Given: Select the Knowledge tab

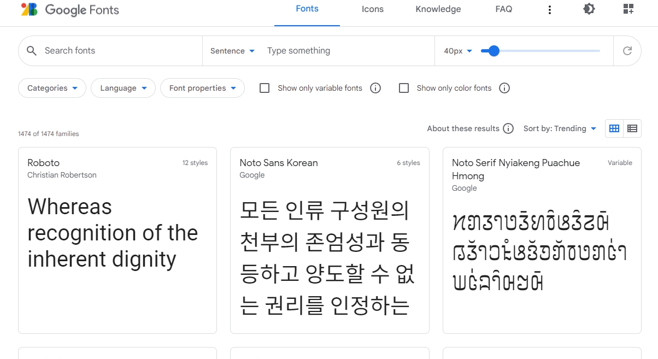Looking at the screenshot, I should coord(438,9).
